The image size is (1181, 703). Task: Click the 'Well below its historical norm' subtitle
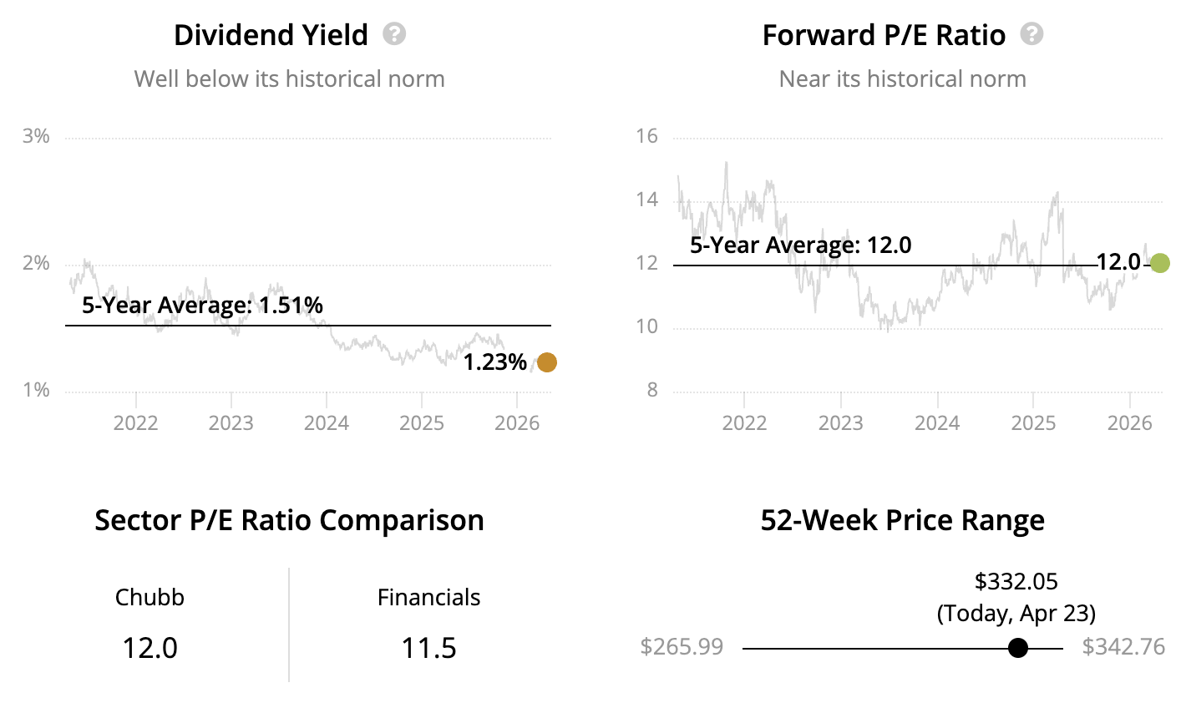coord(289,79)
